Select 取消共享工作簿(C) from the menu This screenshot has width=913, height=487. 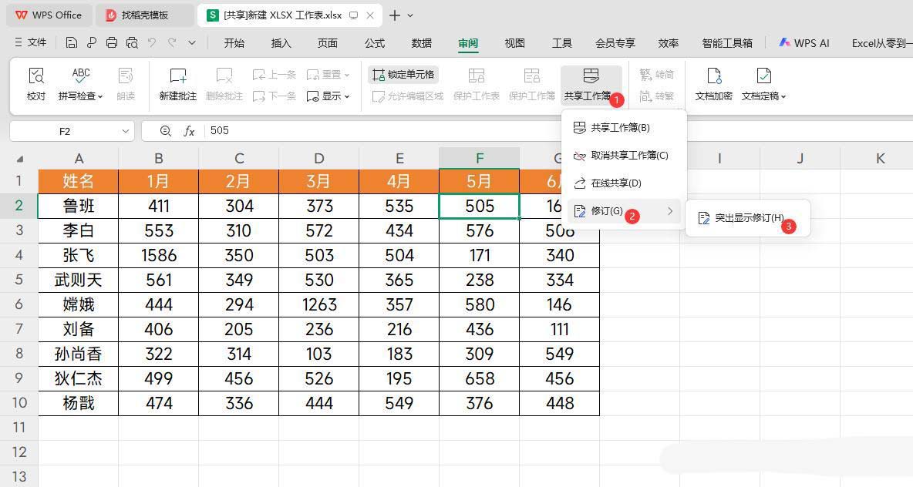coord(628,156)
